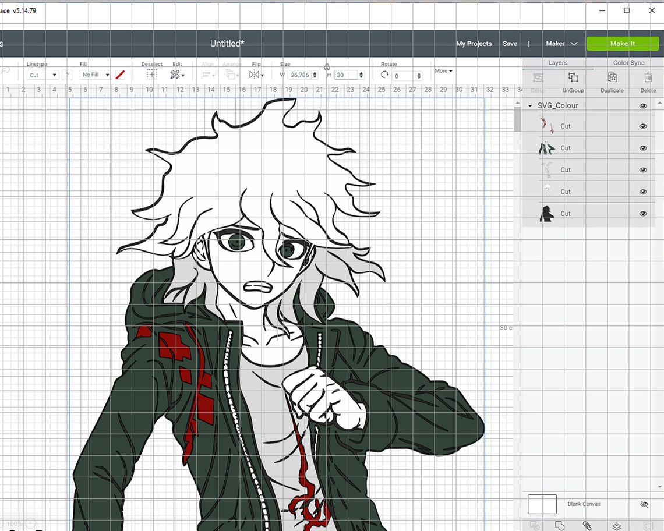Click the UnGroup icon in Layers panel
The width and height of the screenshot is (664, 531).
click(x=573, y=77)
